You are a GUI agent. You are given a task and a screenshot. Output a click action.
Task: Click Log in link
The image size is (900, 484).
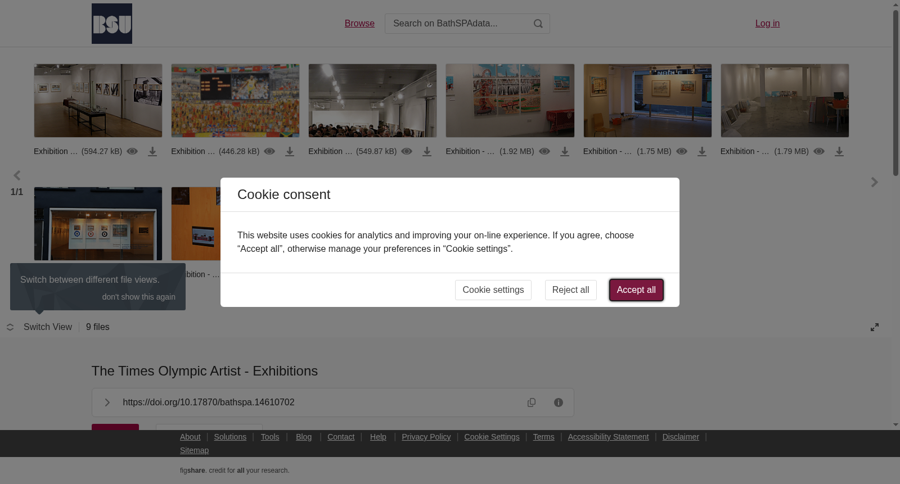(x=767, y=24)
